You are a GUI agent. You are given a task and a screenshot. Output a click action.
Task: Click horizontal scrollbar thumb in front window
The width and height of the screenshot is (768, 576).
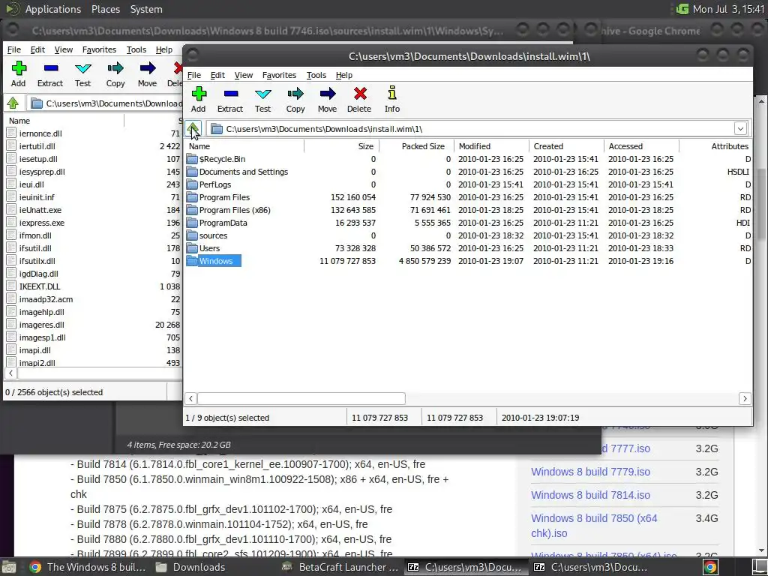tap(301, 399)
